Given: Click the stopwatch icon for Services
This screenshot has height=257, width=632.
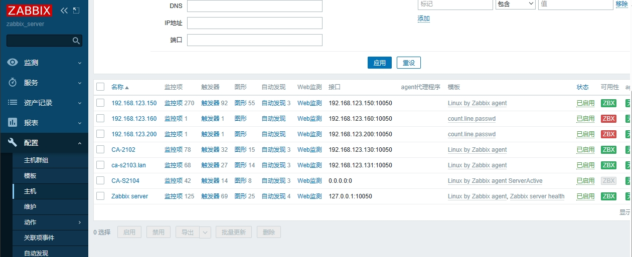Looking at the screenshot, I should [13, 83].
